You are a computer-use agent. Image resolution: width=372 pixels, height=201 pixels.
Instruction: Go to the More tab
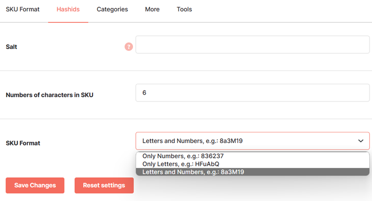tap(152, 9)
